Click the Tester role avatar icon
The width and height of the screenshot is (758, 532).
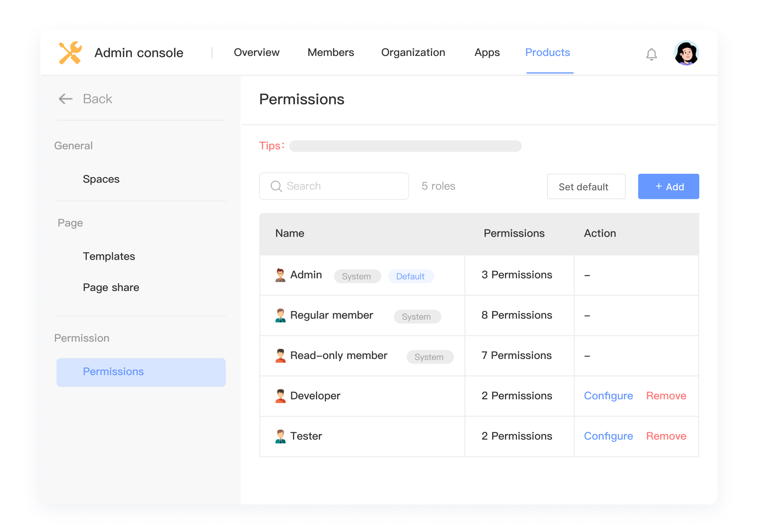tap(280, 436)
